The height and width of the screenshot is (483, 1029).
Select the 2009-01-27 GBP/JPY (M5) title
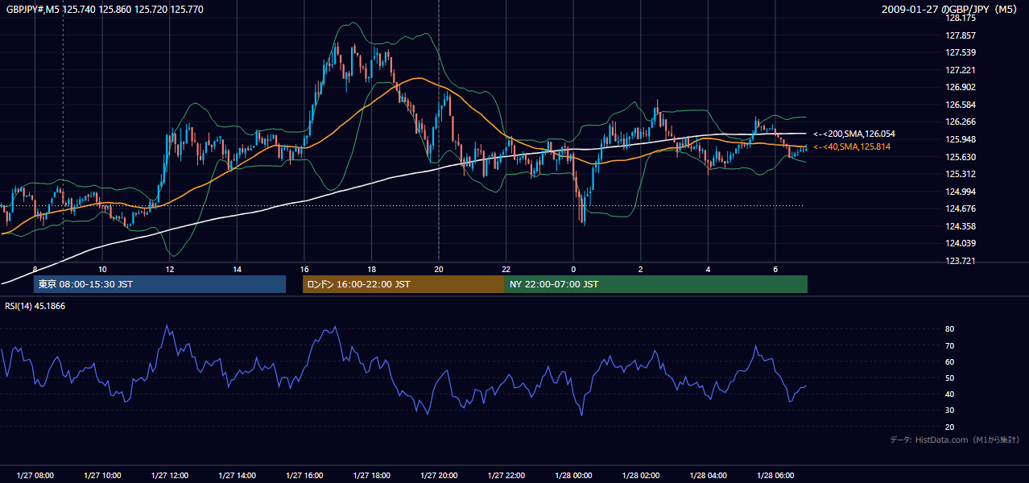[950, 10]
